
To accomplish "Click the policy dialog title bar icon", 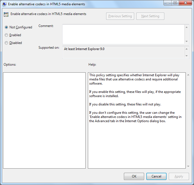I will [5, 4].
